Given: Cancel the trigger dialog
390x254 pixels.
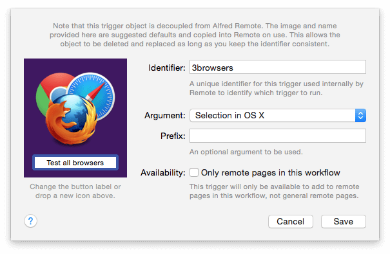Looking at the screenshot, I should [x=291, y=221].
